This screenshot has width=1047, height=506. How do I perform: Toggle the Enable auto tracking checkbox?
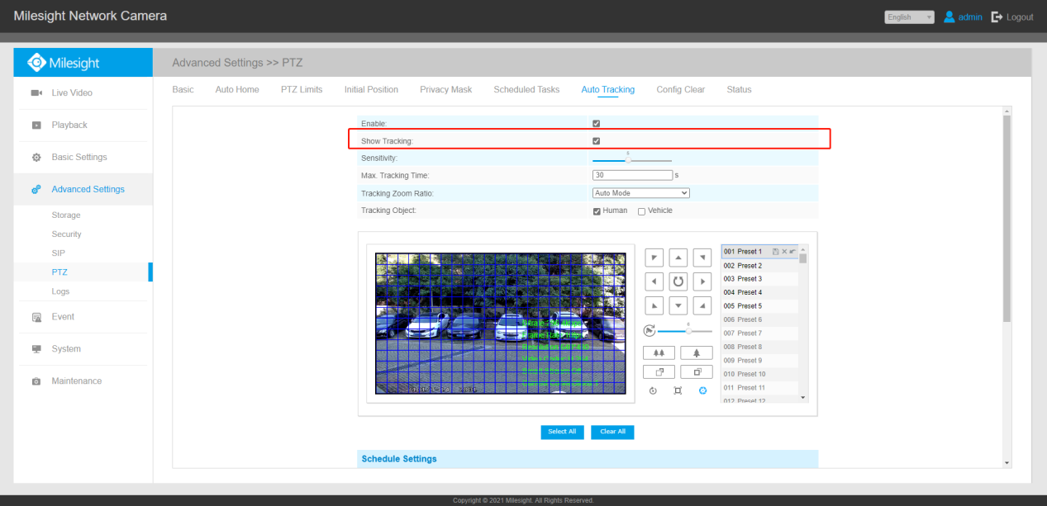click(x=597, y=124)
